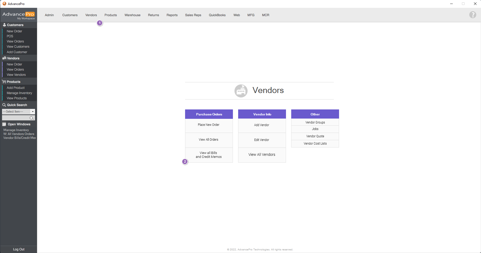Select Add Customer in sidebar
This screenshot has height=253, width=481.
point(17,52)
